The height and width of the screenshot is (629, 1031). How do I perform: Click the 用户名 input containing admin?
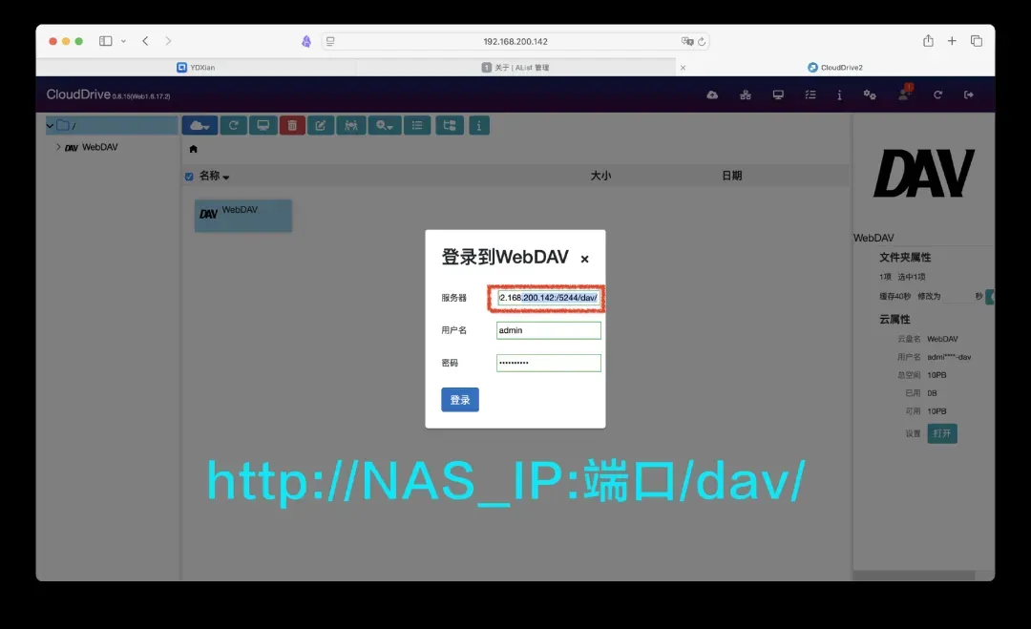[548, 330]
